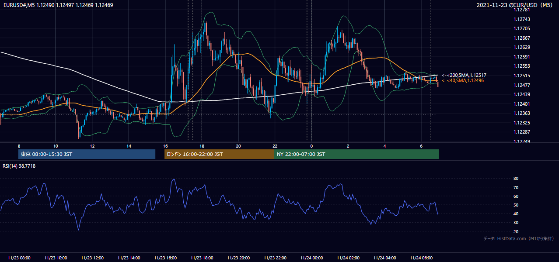This screenshot has height=262, width=559.
Task: Click hour tick 16 under the price chart
Action: 165,145
